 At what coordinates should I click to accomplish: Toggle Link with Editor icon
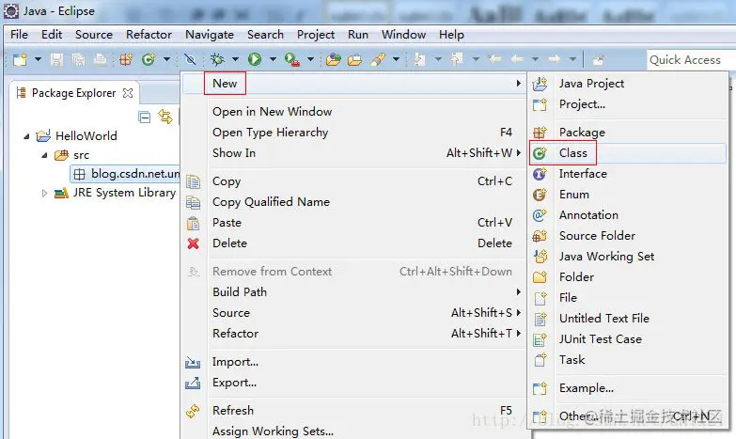[165, 117]
